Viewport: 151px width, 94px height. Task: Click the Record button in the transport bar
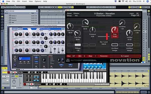point(57,7)
